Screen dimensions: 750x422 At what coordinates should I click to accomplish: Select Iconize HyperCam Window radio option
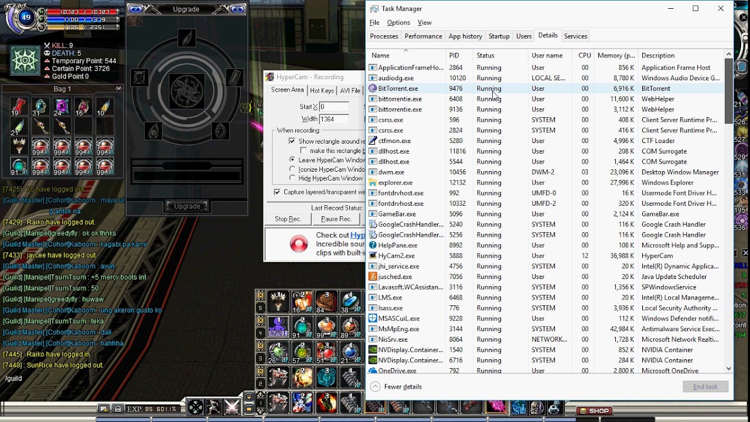(x=292, y=169)
